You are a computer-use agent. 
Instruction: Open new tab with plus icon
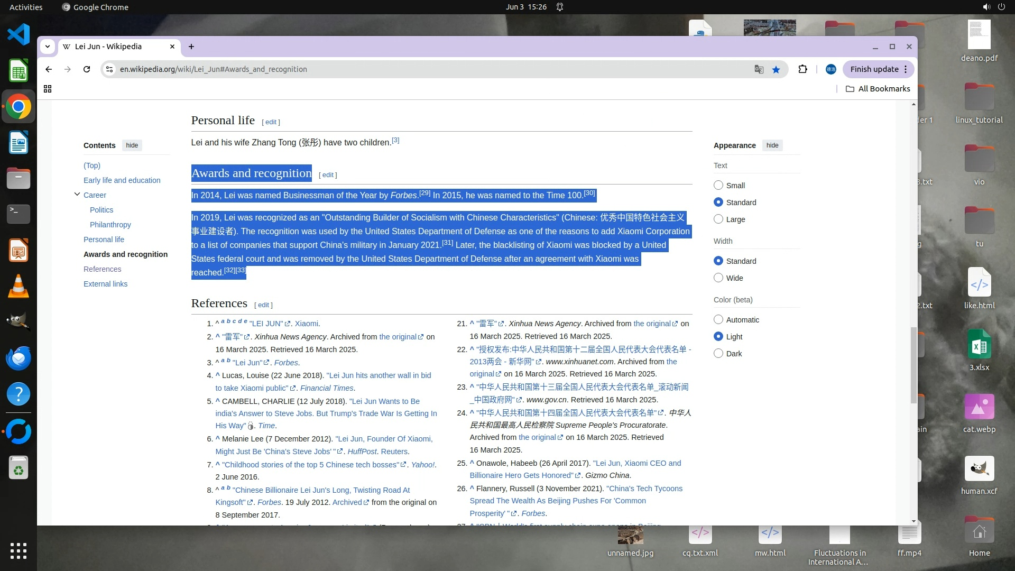(191, 47)
